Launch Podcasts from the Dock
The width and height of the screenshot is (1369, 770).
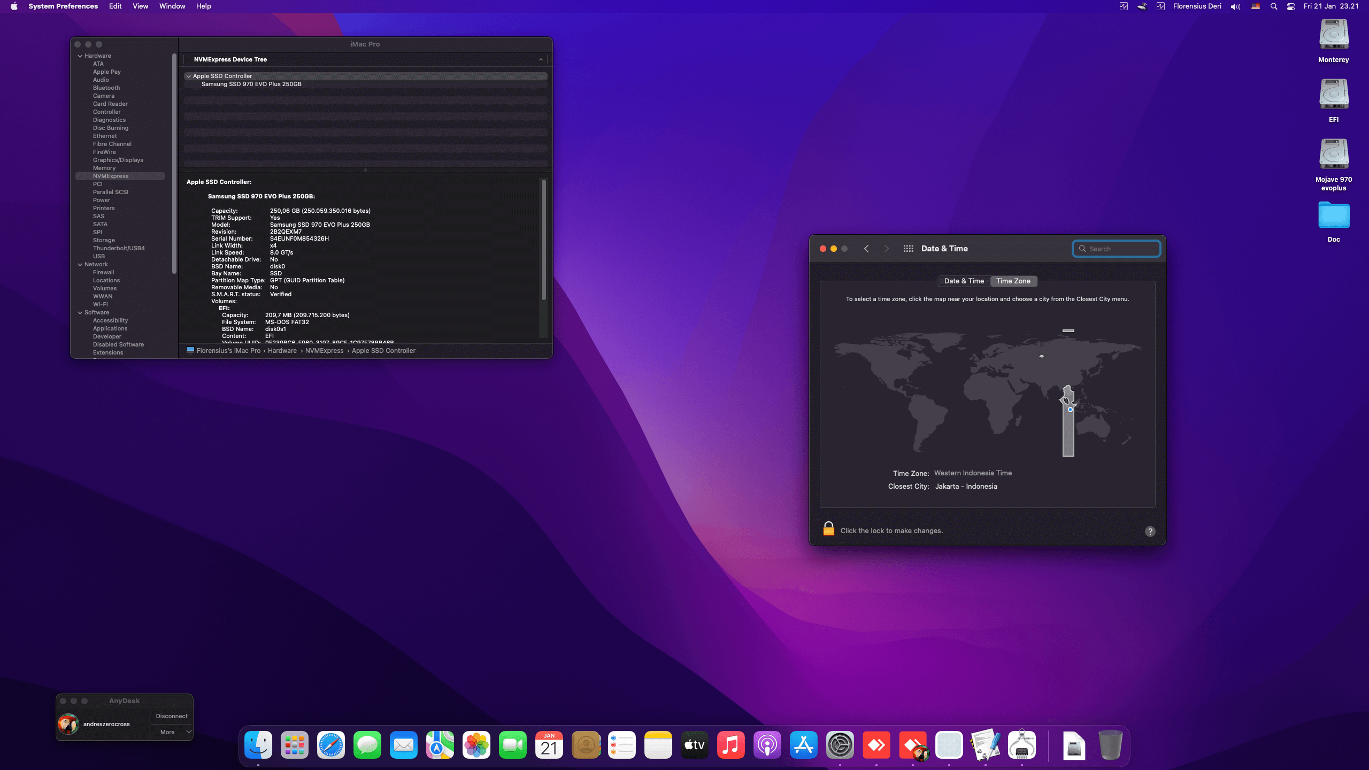click(767, 745)
